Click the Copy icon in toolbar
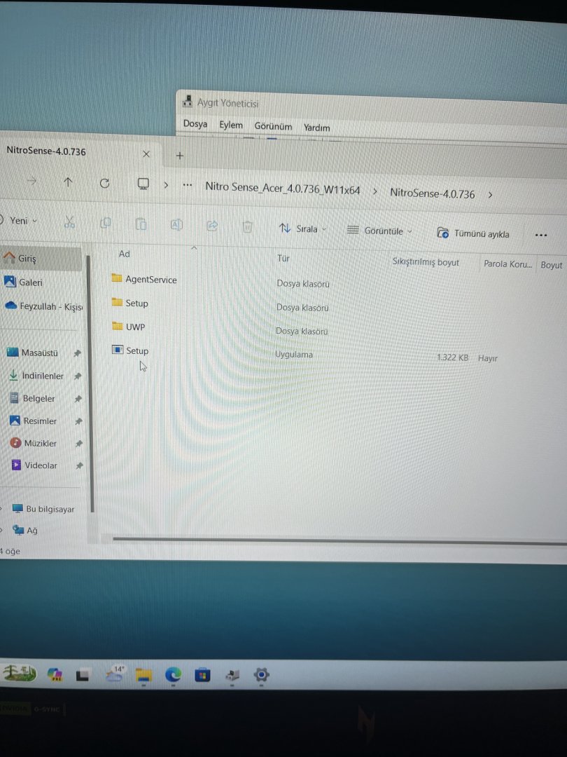The height and width of the screenshot is (757, 567). [x=105, y=223]
